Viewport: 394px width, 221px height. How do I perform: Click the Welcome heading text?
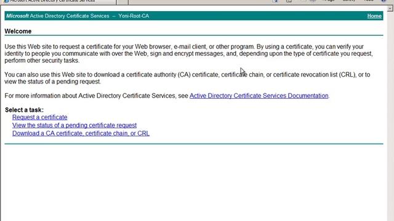coord(18,31)
